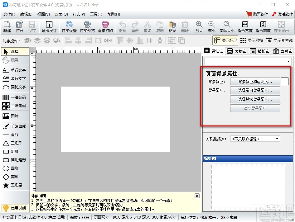Switch to the 模板库 tab
The width and height of the screenshot is (295, 222).
(259, 51)
